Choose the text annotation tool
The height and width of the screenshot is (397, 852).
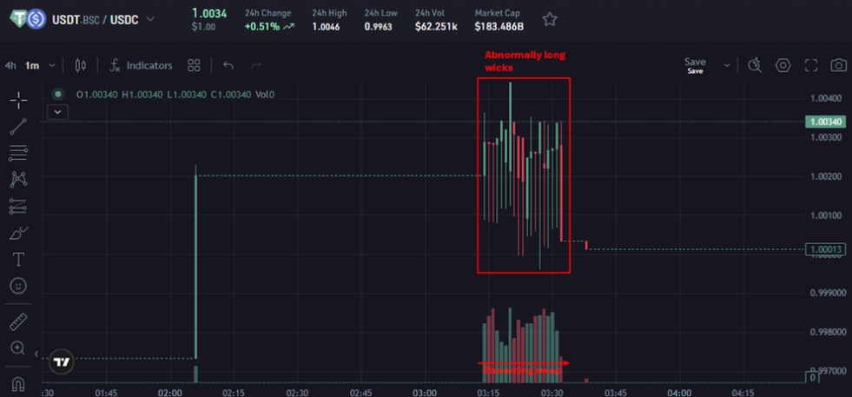[17, 259]
